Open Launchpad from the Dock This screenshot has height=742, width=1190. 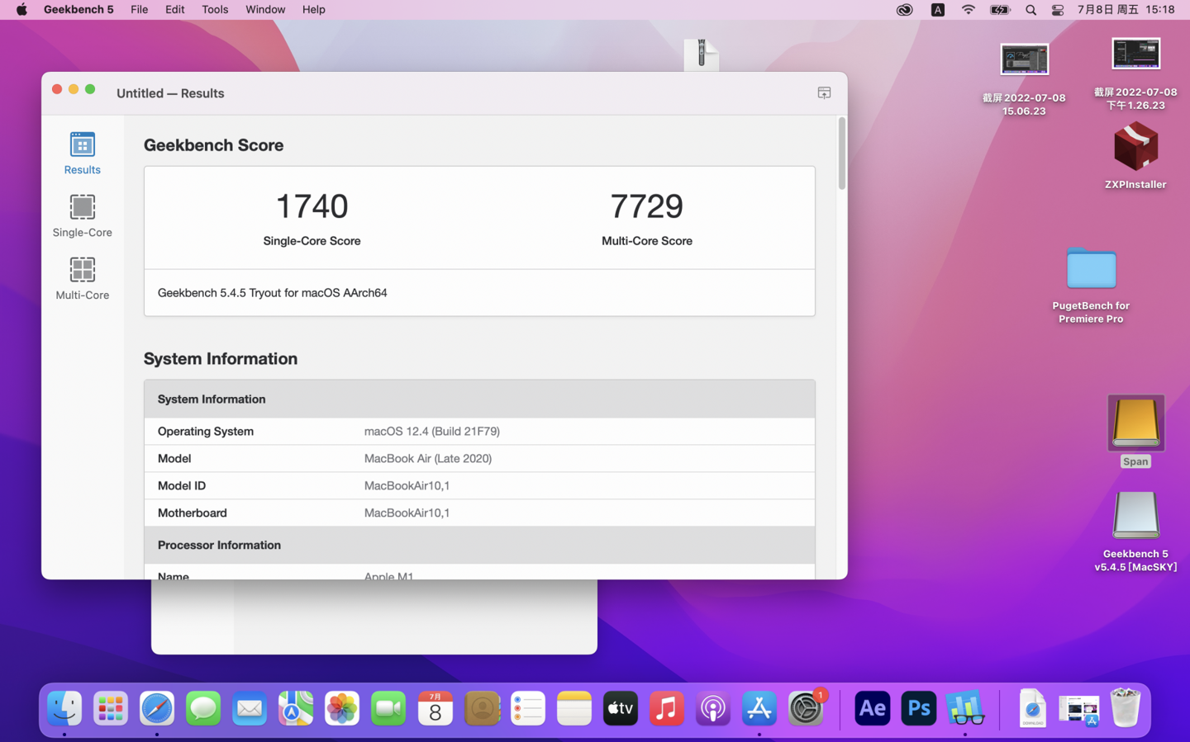click(111, 708)
